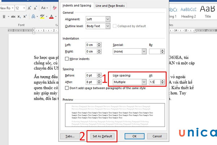217x145 pixels.
Task: Click Left indentation value field
Action: click(92, 45)
